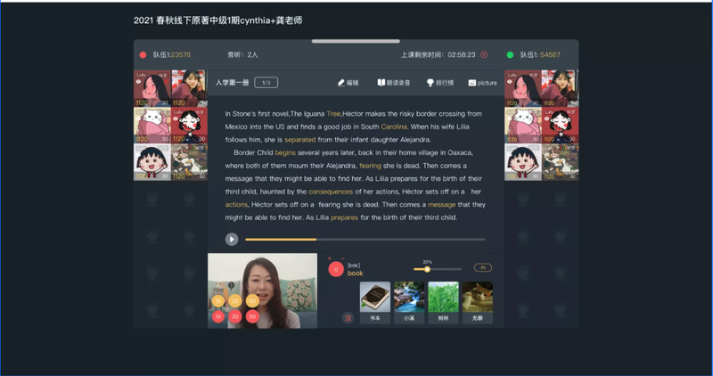
Task: Click the audio progress bar
Action: [365, 239]
